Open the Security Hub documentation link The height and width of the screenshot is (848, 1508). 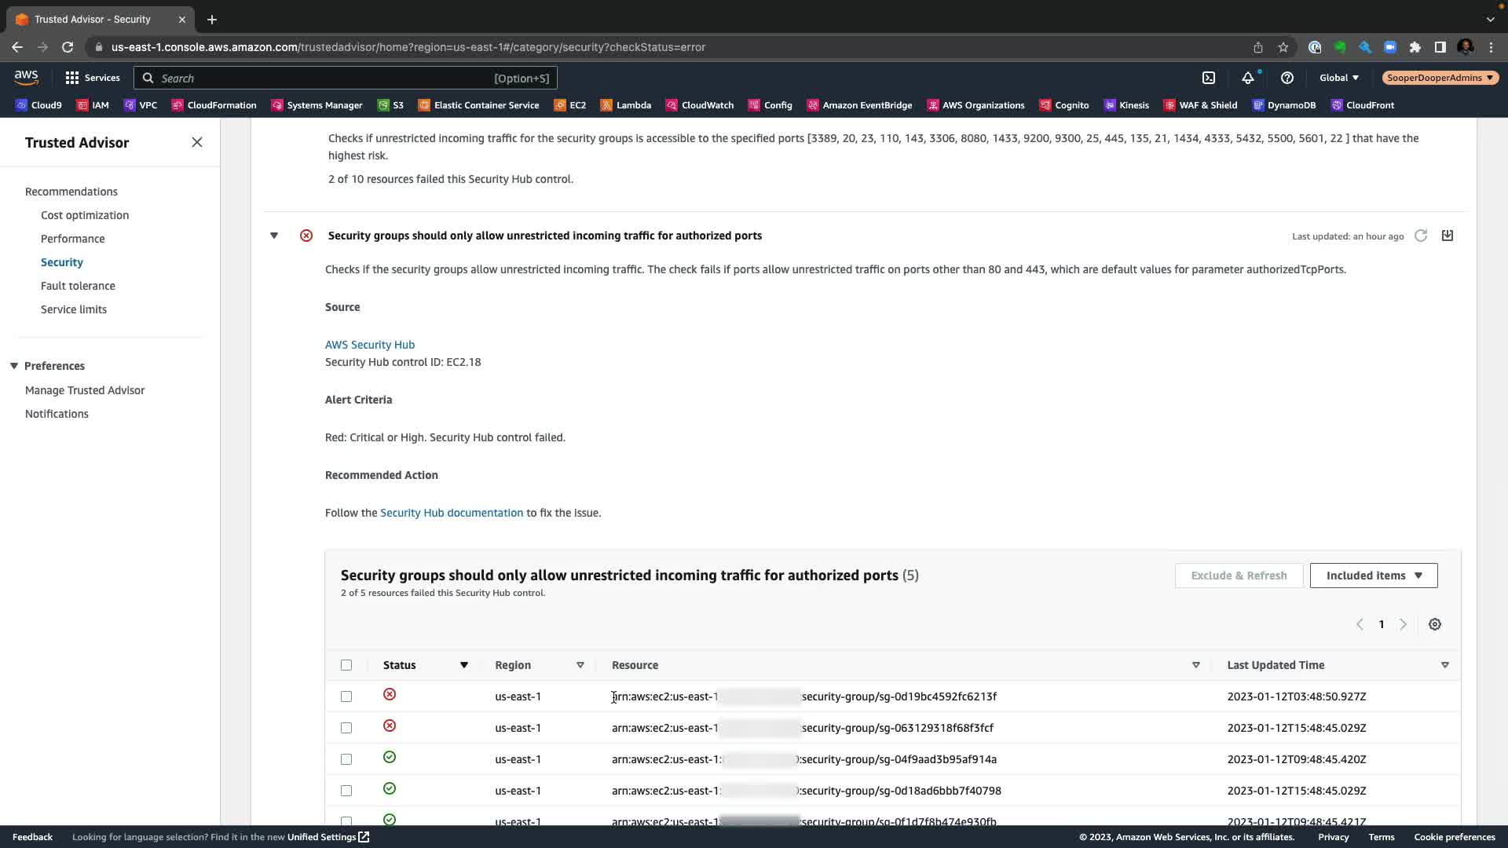pos(452,513)
